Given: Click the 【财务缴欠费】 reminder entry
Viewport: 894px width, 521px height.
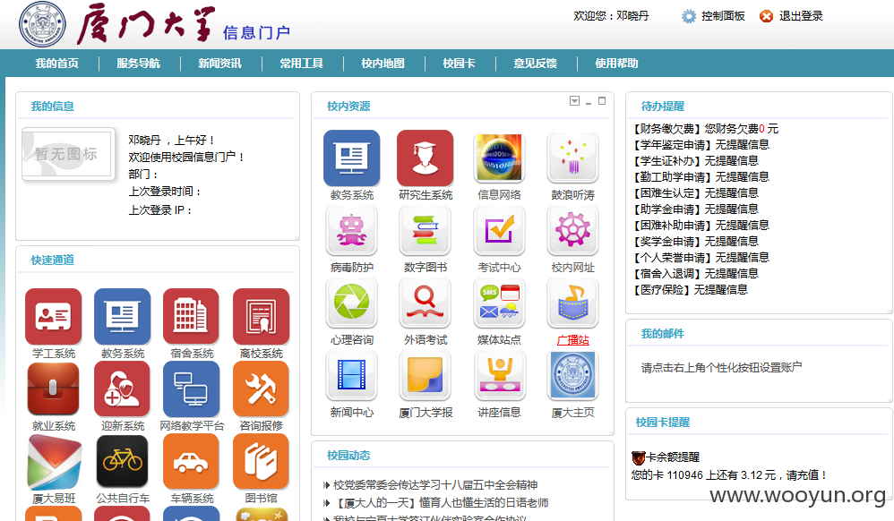Looking at the screenshot, I should tap(706, 129).
